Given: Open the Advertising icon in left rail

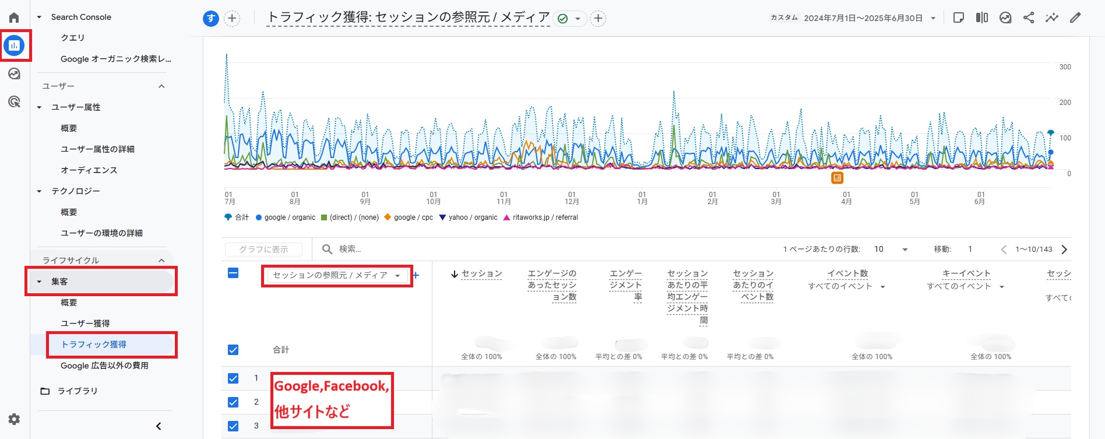Looking at the screenshot, I should coord(14,102).
